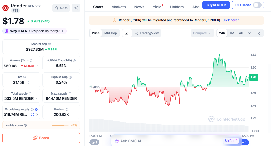Add Render to watchlist via star button
The height and width of the screenshot is (146, 271).
[x=61, y=8]
